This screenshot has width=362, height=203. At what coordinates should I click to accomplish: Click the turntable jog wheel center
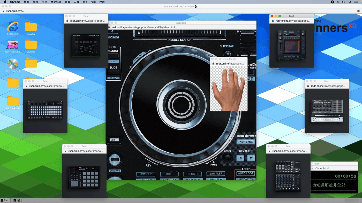(x=181, y=104)
